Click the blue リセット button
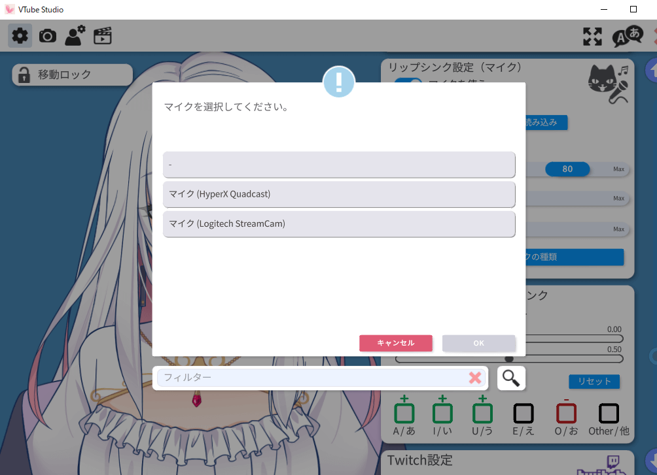This screenshot has width=657, height=475. pos(594,382)
